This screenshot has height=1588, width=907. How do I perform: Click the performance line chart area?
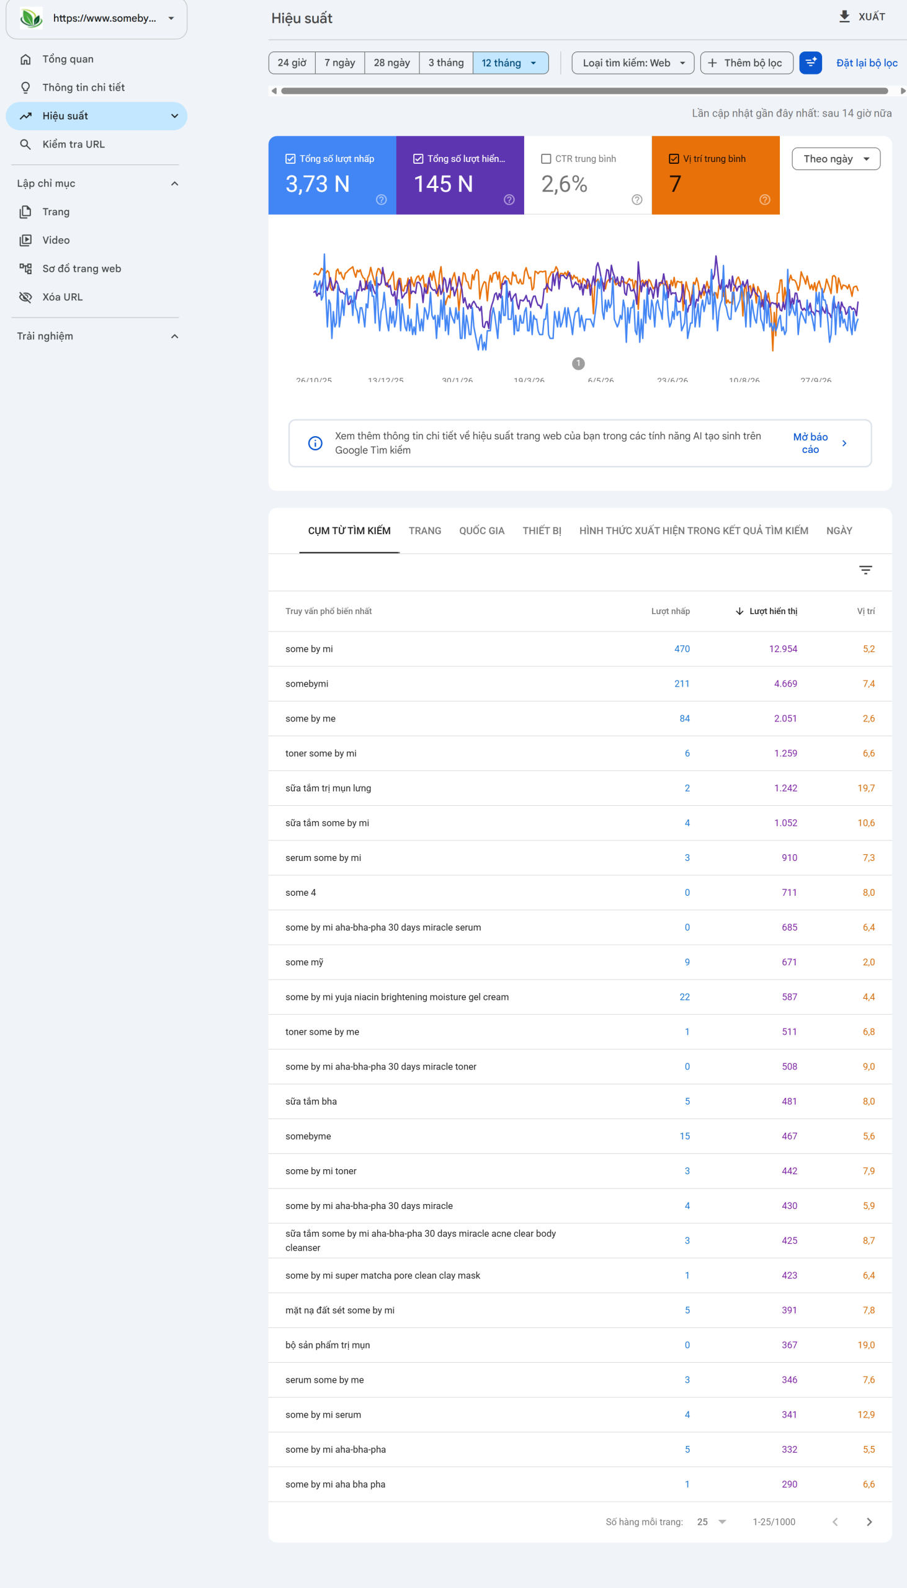[586, 302]
